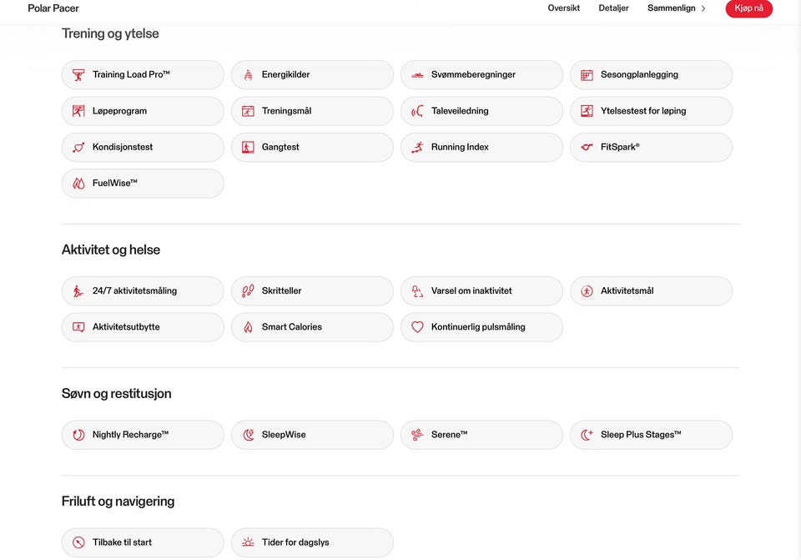Expand the Sammenlign chevron arrow
Screen dimensions: 801x560
pyautogui.click(x=703, y=8)
